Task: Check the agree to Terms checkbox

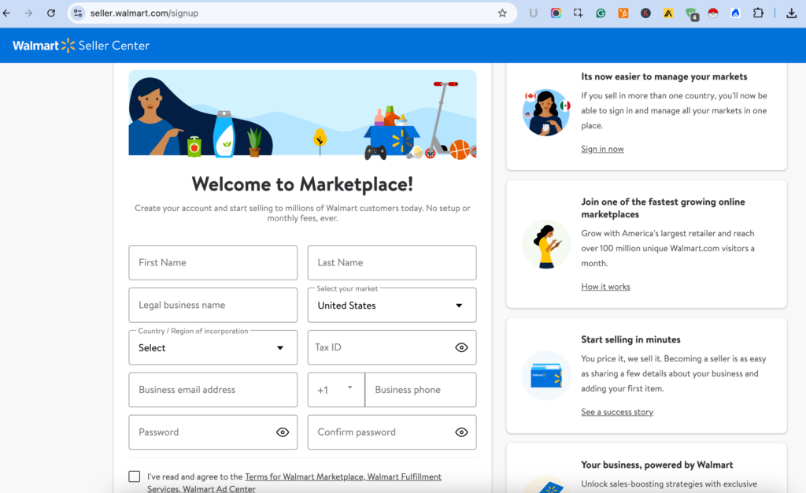Action: (x=134, y=476)
